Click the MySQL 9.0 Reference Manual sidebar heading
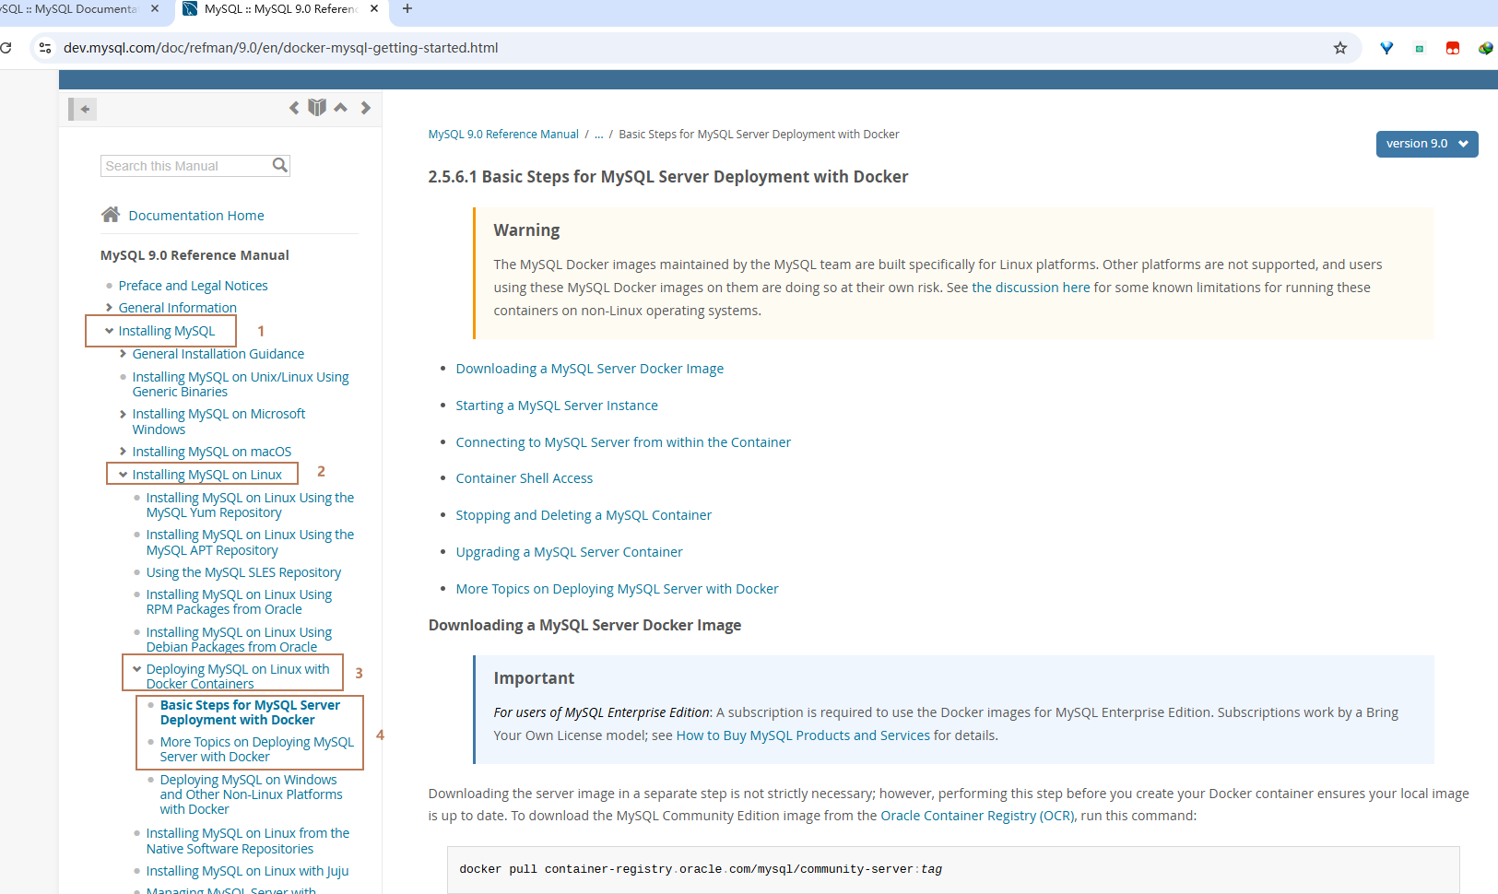The height and width of the screenshot is (894, 1498). [x=195, y=255]
